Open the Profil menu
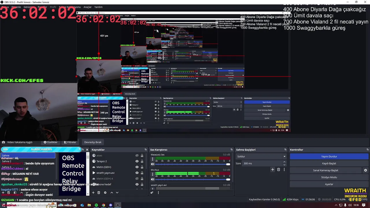 click(x=53, y=7)
